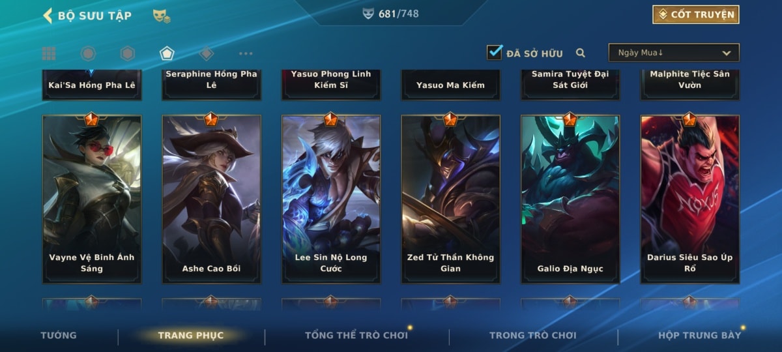Select the grid all-skins filter icon

(49, 53)
